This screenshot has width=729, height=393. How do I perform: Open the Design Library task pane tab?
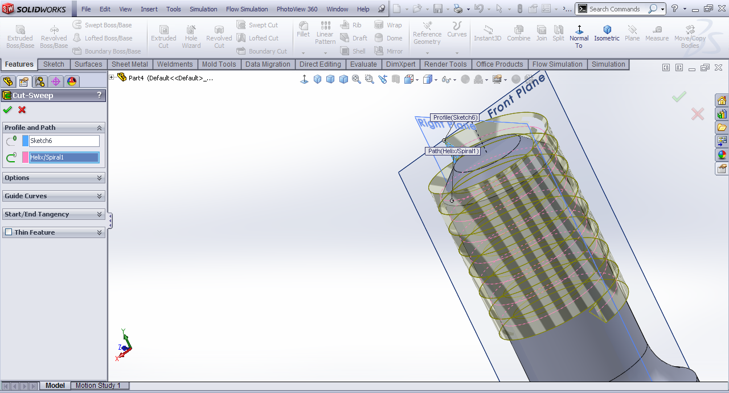point(722,114)
